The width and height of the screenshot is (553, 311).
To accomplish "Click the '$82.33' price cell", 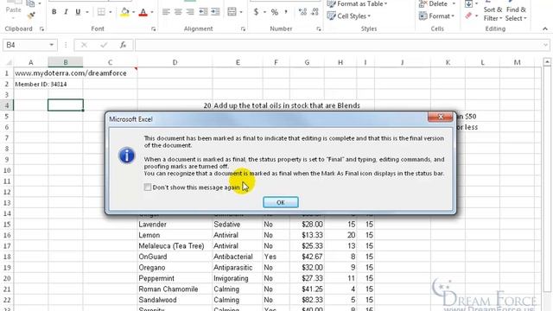I will point(307,300).
